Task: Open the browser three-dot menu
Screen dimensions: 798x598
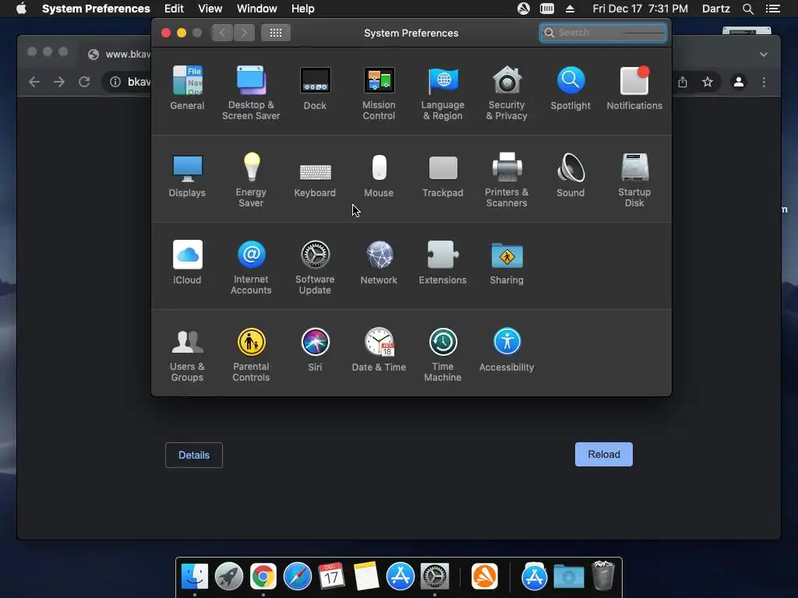Action: 764,82
